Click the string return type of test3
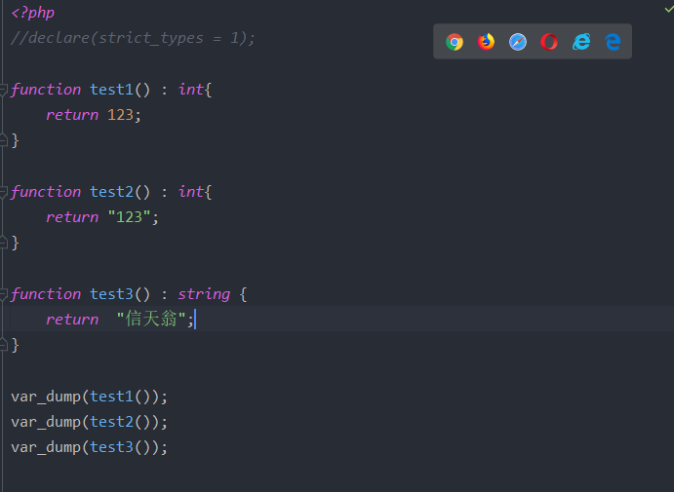This screenshot has width=674, height=492. click(204, 294)
